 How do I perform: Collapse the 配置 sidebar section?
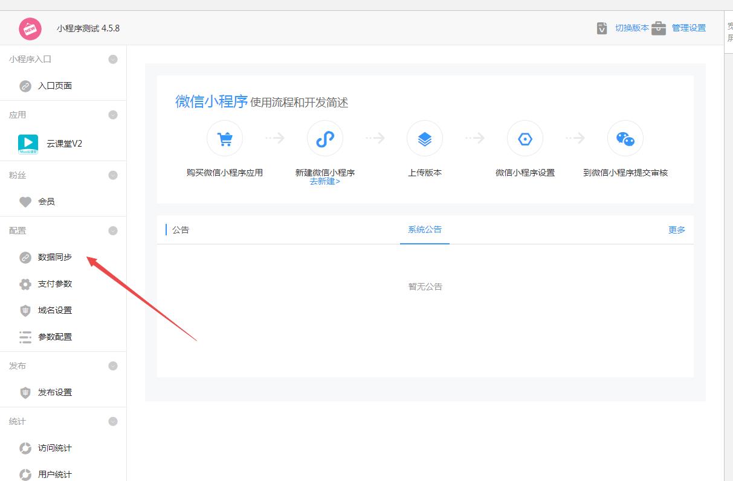(112, 230)
